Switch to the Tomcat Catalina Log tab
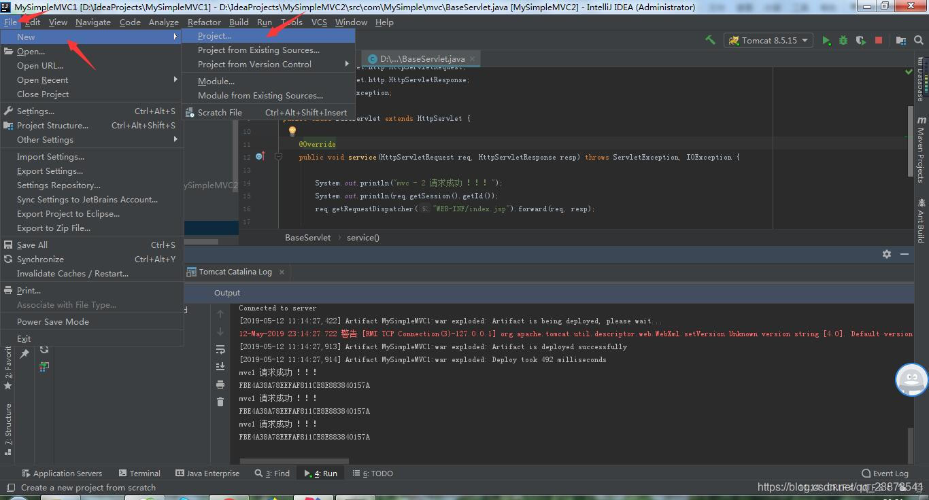Screen dimensions: 929x500 pyautogui.click(x=235, y=272)
